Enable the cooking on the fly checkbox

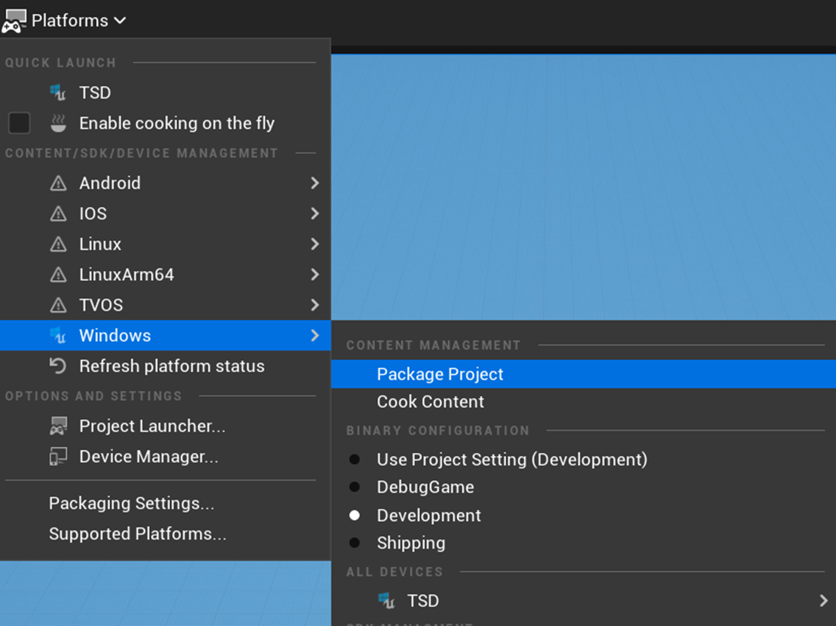coord(19,123)
